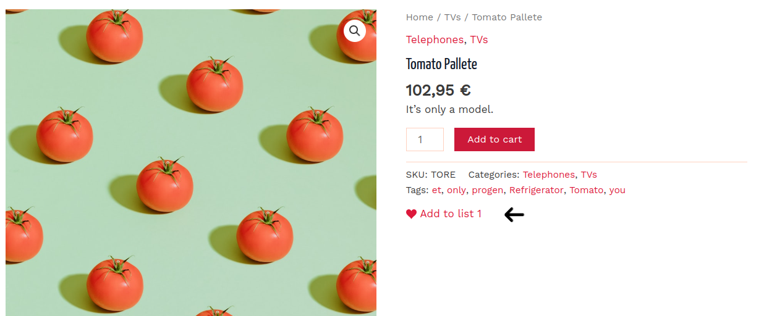Click the black left-pointing arrow icon
The height and width of the screenshot is (316, 777).
[x=514, y=214]
